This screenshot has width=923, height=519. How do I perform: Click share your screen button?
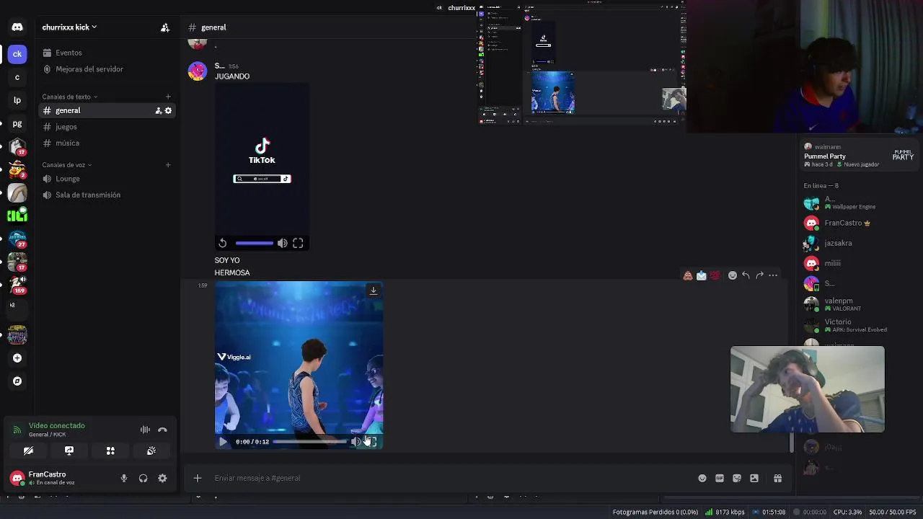click(69, 451)
